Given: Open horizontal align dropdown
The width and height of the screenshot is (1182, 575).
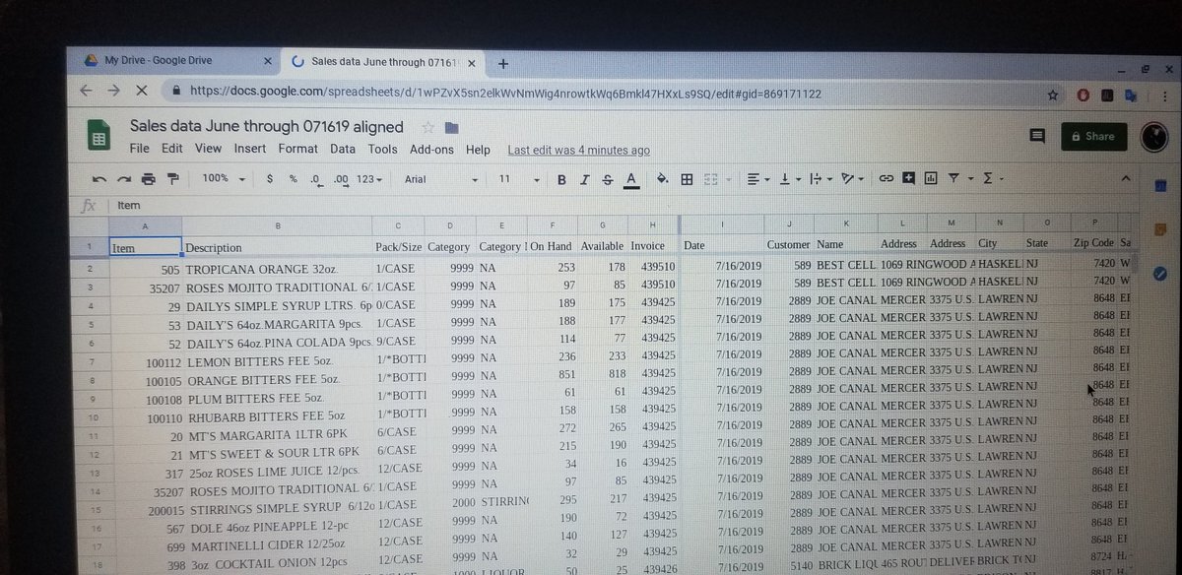Looking at the screenshot, I should click(x=758, y=179).
